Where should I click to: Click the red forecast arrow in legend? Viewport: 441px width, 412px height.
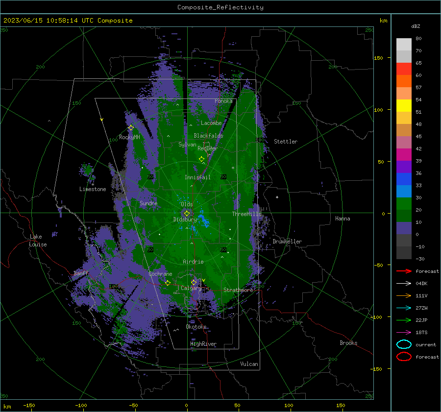[404, 271]
